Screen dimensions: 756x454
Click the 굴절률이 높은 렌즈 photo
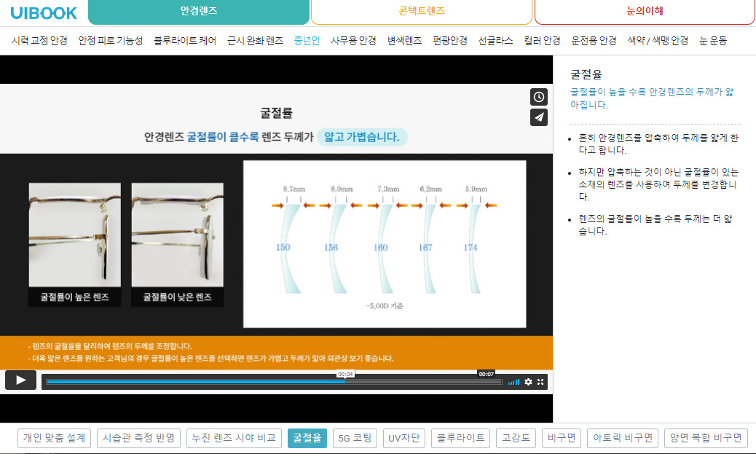pyautogui.click(x=75, y=244)
